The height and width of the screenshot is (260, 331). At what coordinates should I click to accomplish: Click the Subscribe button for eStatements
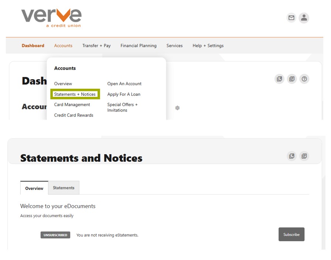tap(291, 234)
